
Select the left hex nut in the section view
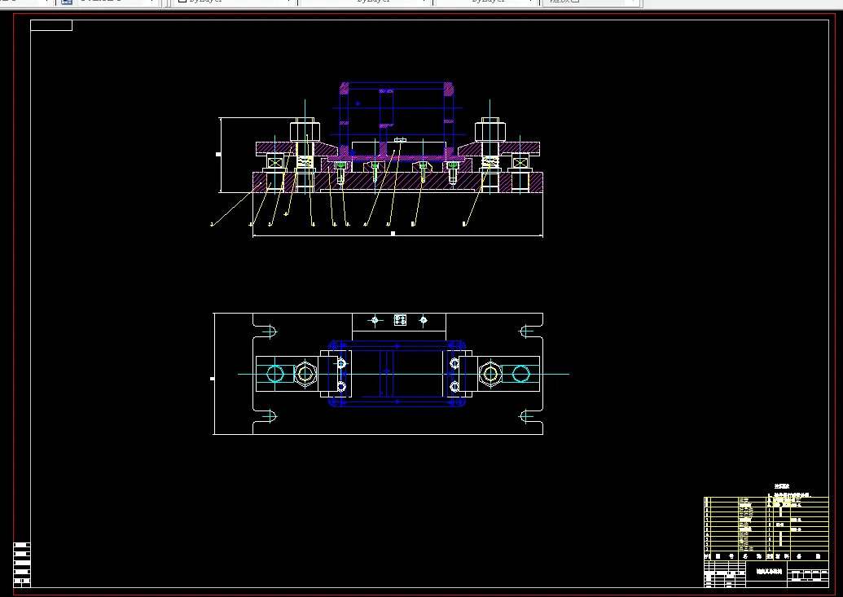(305, 131)
